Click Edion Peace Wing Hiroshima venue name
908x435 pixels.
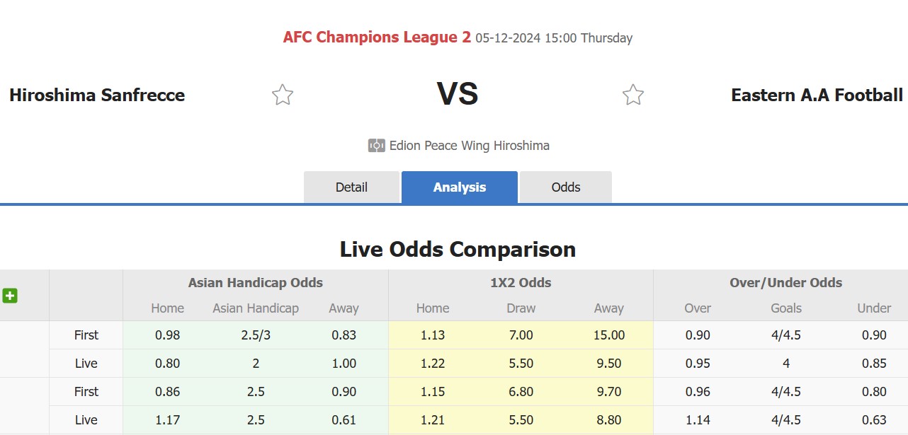coord(470,146)
